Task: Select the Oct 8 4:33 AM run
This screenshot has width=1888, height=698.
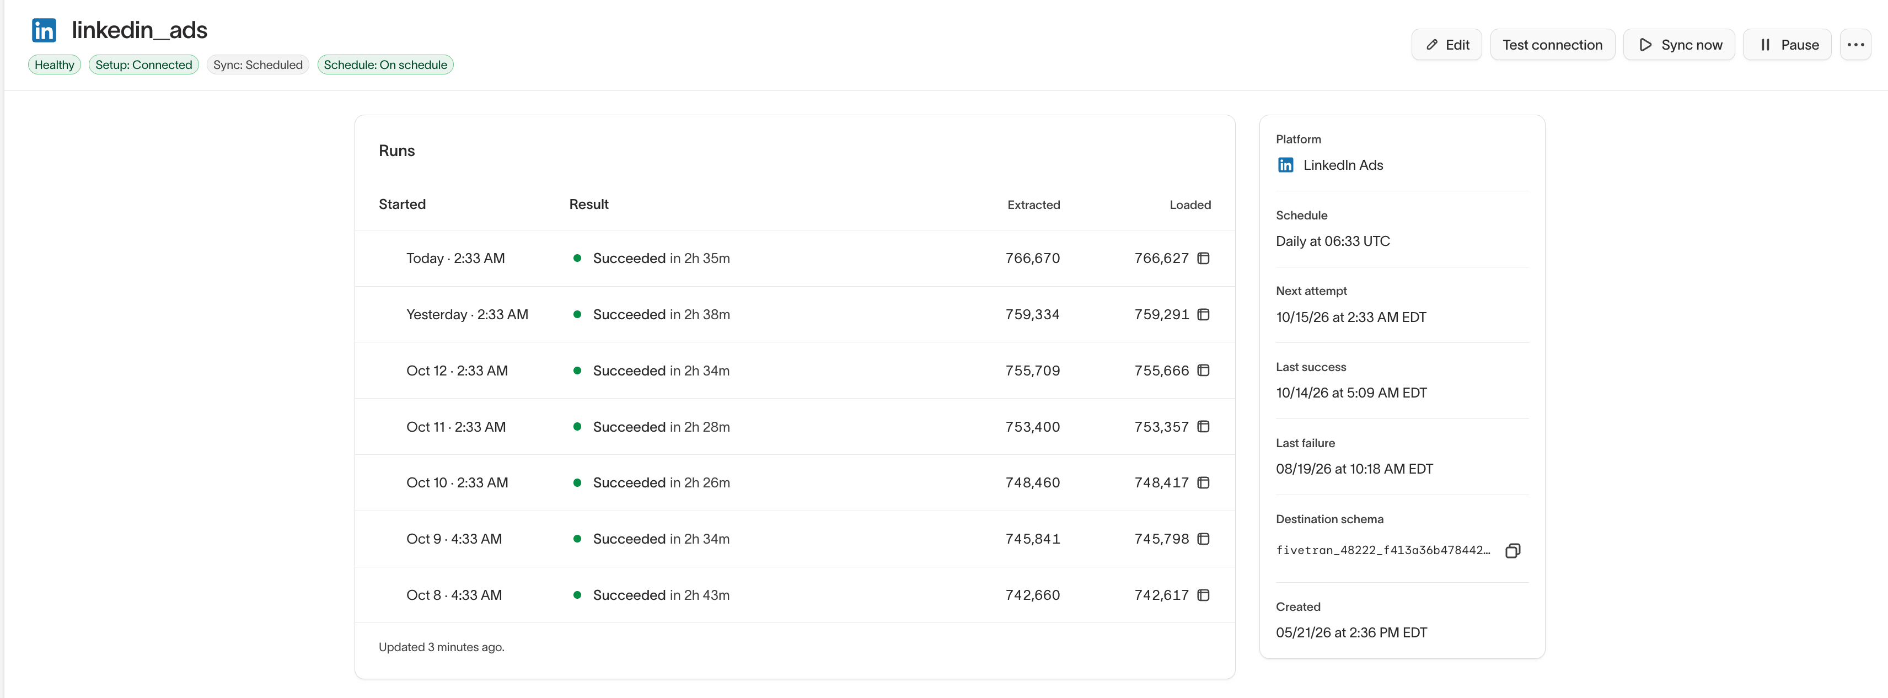Action: (795, 594)
